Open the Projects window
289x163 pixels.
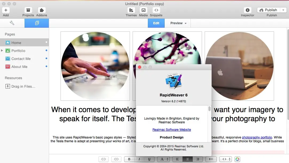(x=28, y=10)
